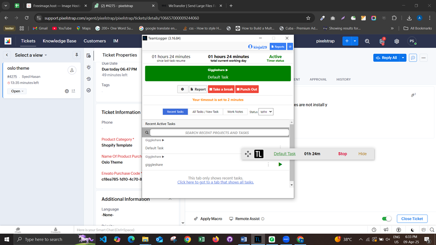
Task: Open the Knowledge Base menu
Action: pyautogui.click(x=59, y=41)
